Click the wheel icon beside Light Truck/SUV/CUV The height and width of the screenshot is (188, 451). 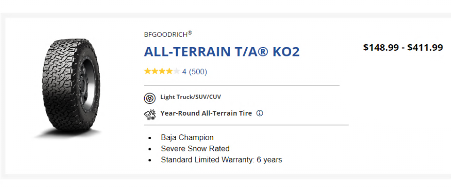pyautogui.click(x=149, y=98)
